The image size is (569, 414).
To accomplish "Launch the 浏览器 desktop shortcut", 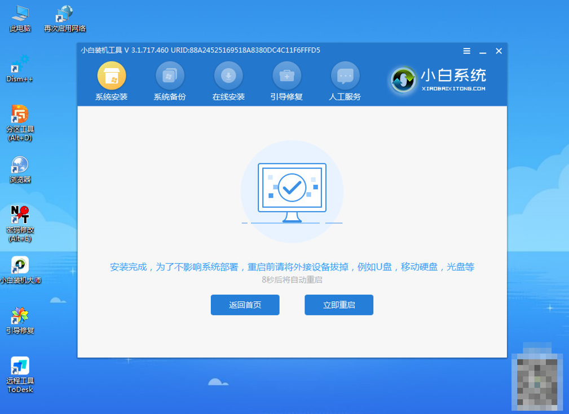I will [20, 170].
